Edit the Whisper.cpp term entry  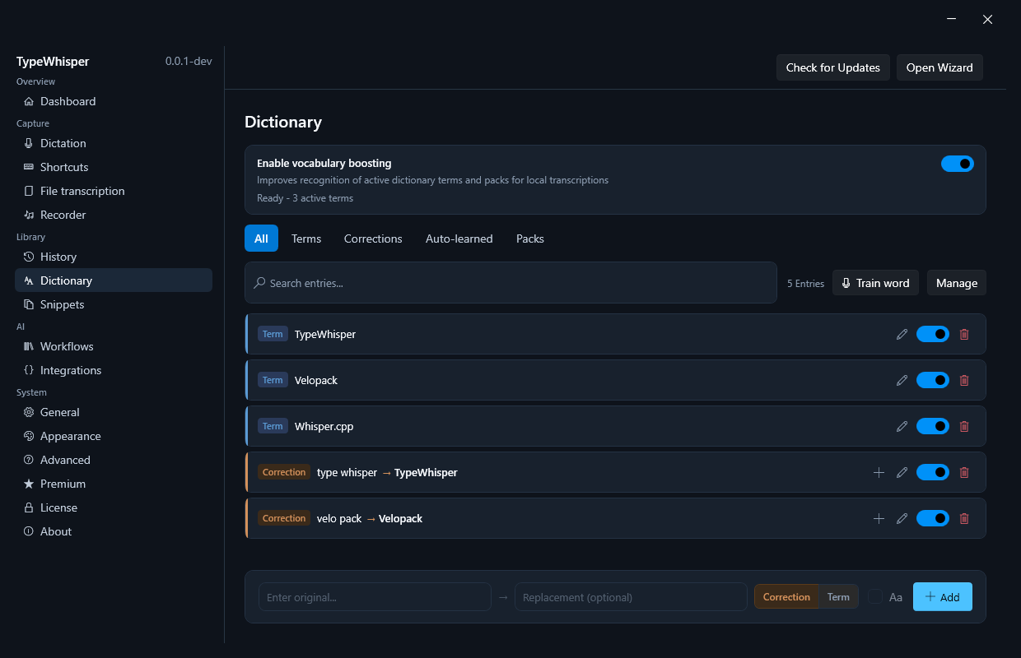(x=902, y=426)
